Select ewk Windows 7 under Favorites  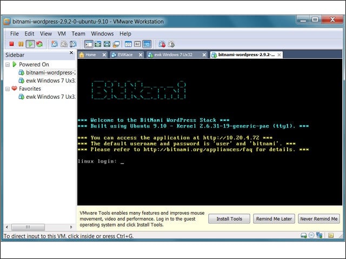[x=47, y=97]
